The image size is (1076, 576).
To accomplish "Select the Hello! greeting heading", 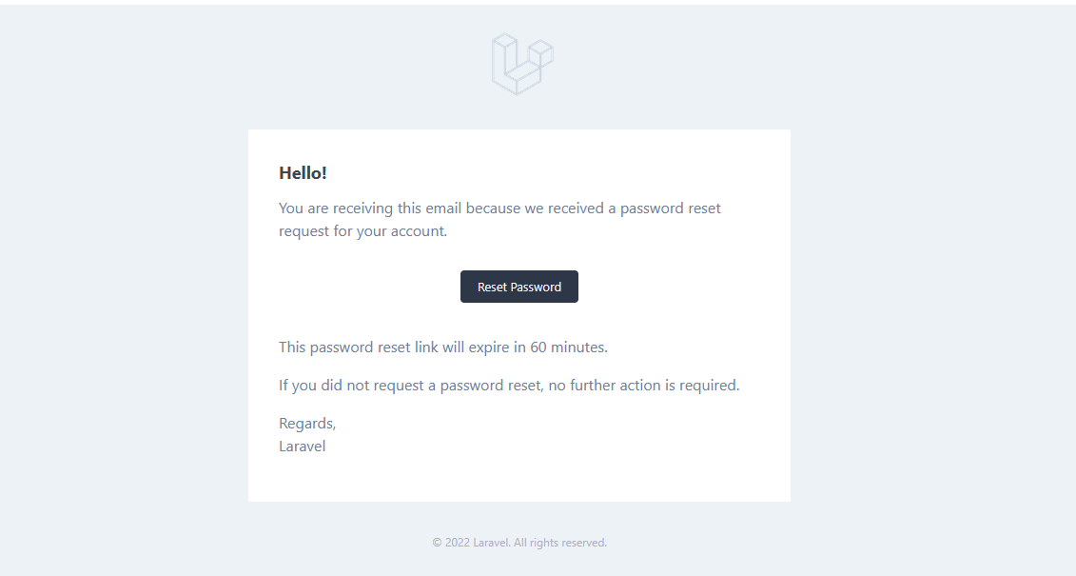I will (303, 173).
